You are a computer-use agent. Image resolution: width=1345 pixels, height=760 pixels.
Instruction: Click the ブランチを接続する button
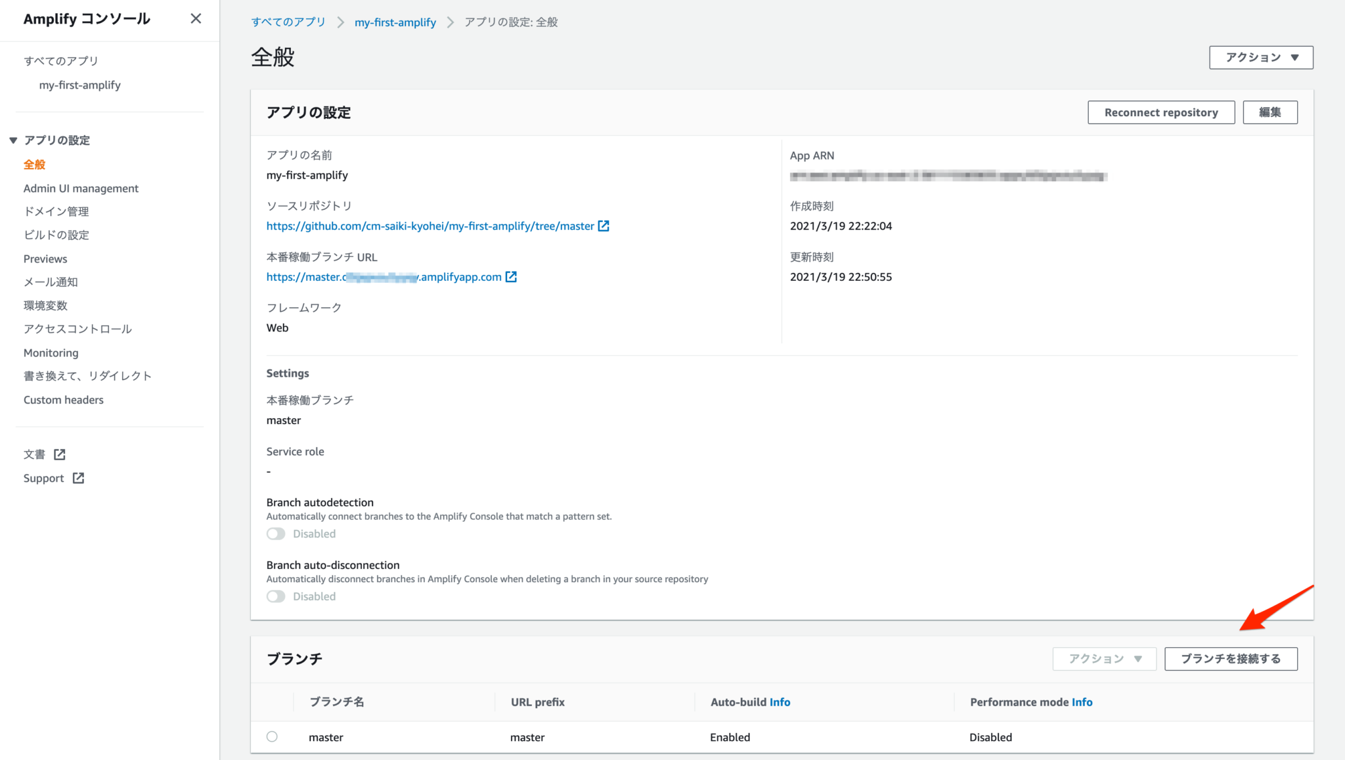[x=1231, y=658]
